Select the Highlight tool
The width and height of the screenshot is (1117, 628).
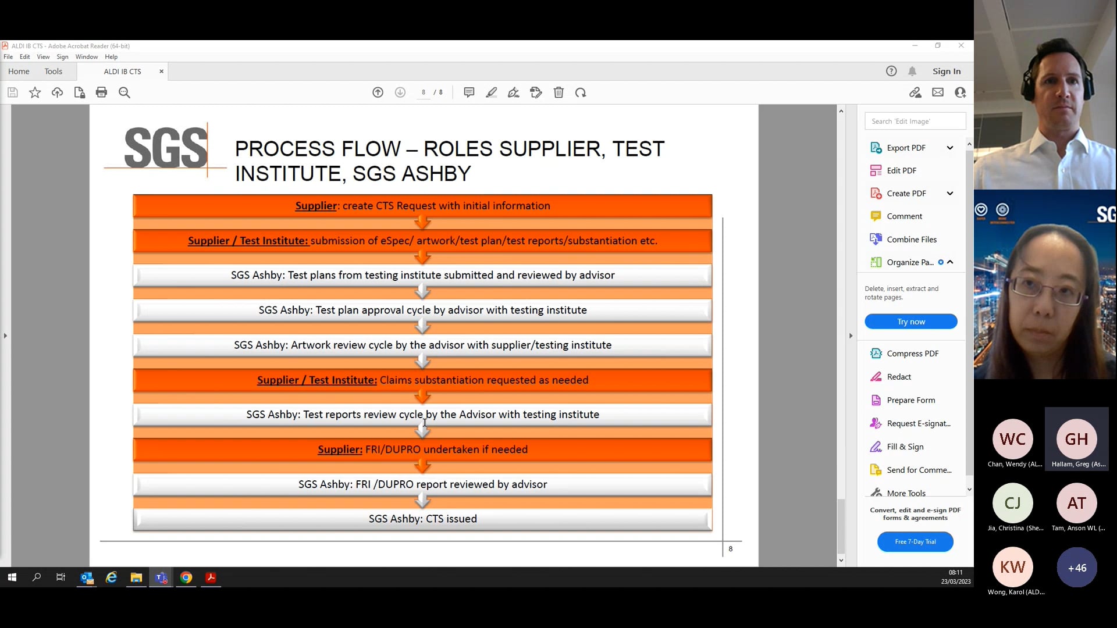(x=492, y=92)
